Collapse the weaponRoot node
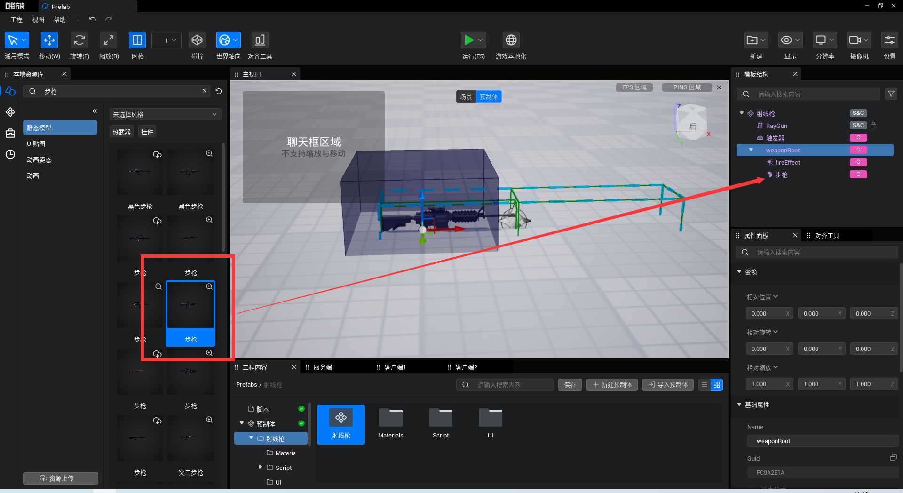The width and height of the screenshot is (903, 493). pos(751,150)
